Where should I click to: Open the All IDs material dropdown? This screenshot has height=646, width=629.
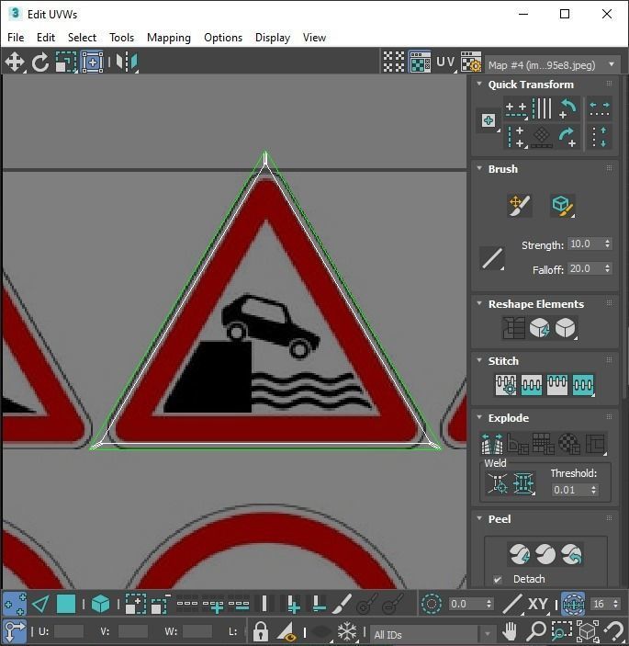432,634
